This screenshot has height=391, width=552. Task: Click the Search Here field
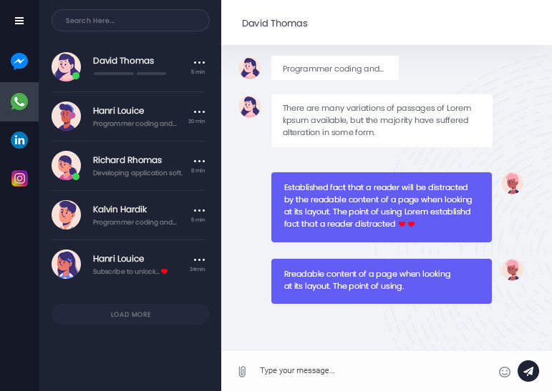click(130, 21)
